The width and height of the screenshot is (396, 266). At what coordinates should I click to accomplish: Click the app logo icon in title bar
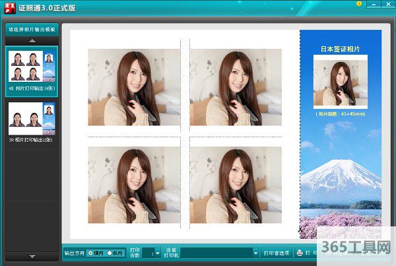tap(10, 8)
